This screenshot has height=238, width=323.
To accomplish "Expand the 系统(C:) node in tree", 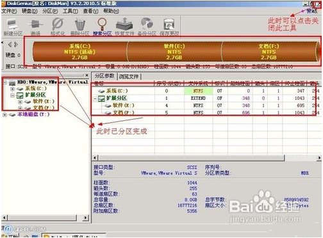I will point(12,89).
